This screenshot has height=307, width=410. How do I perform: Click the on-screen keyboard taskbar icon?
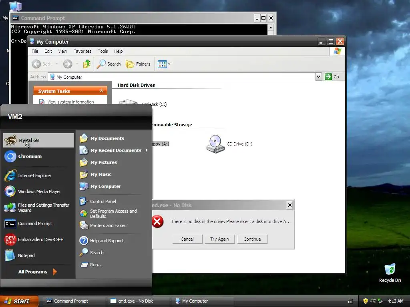coord(351,301)
